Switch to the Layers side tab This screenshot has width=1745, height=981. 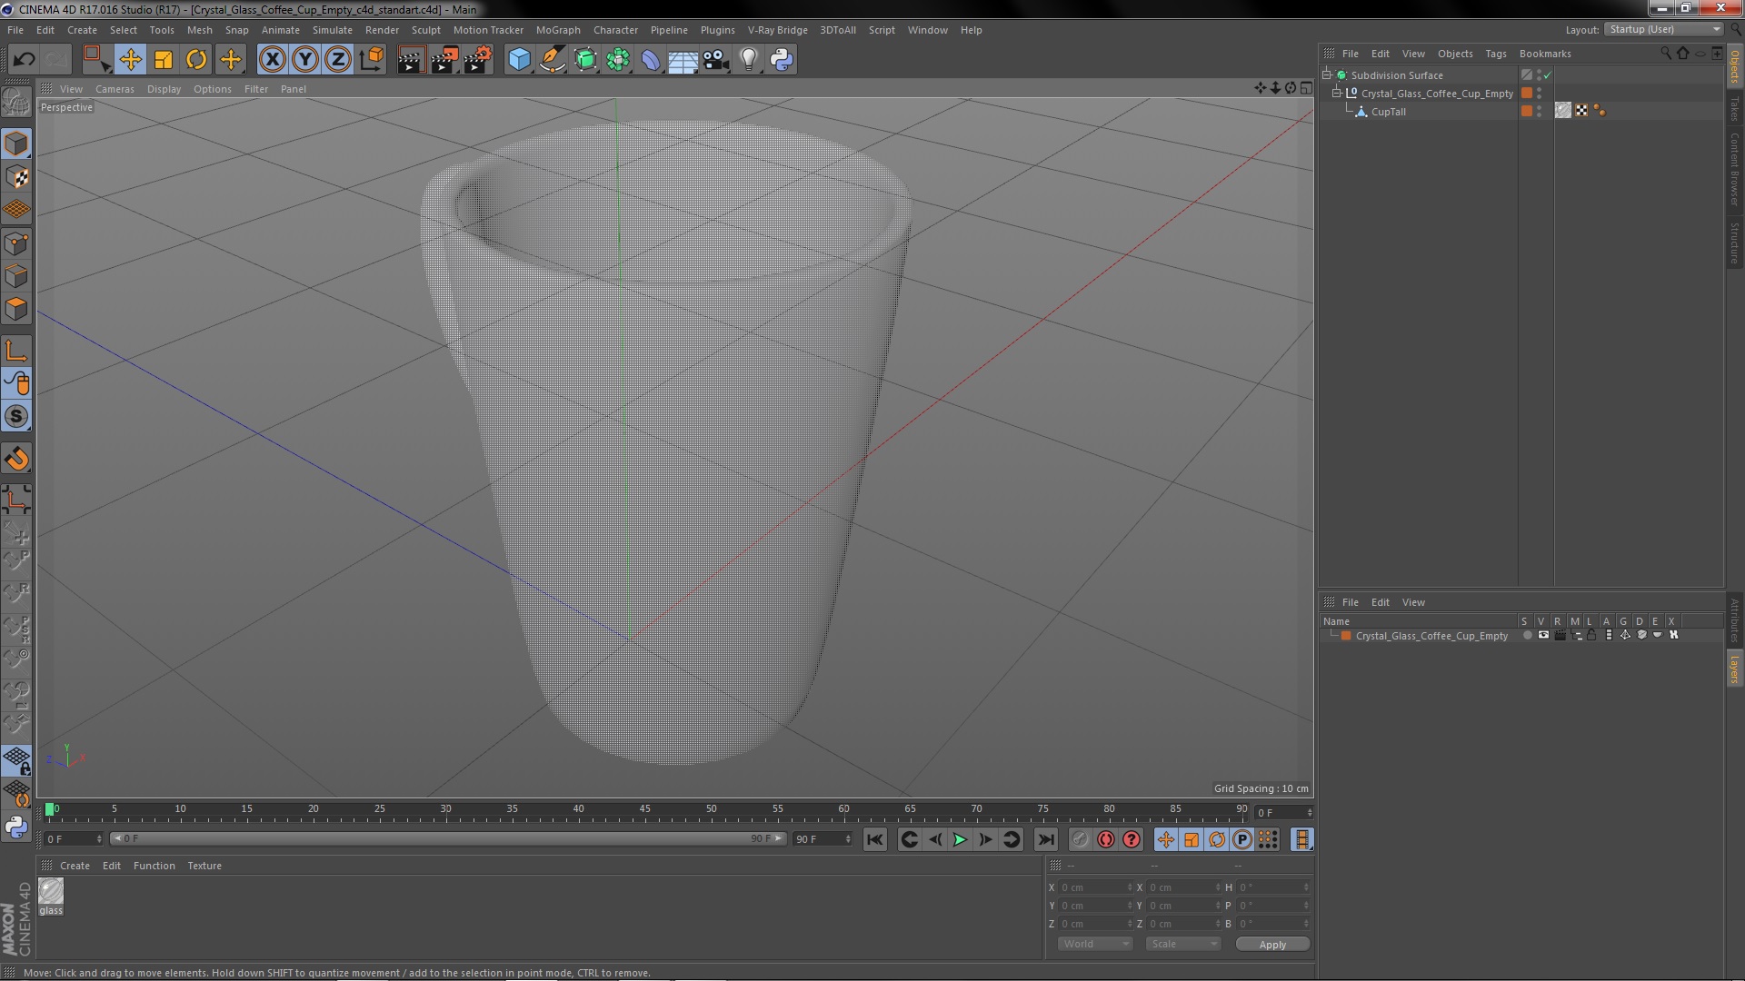click(x=1735, y=669)
